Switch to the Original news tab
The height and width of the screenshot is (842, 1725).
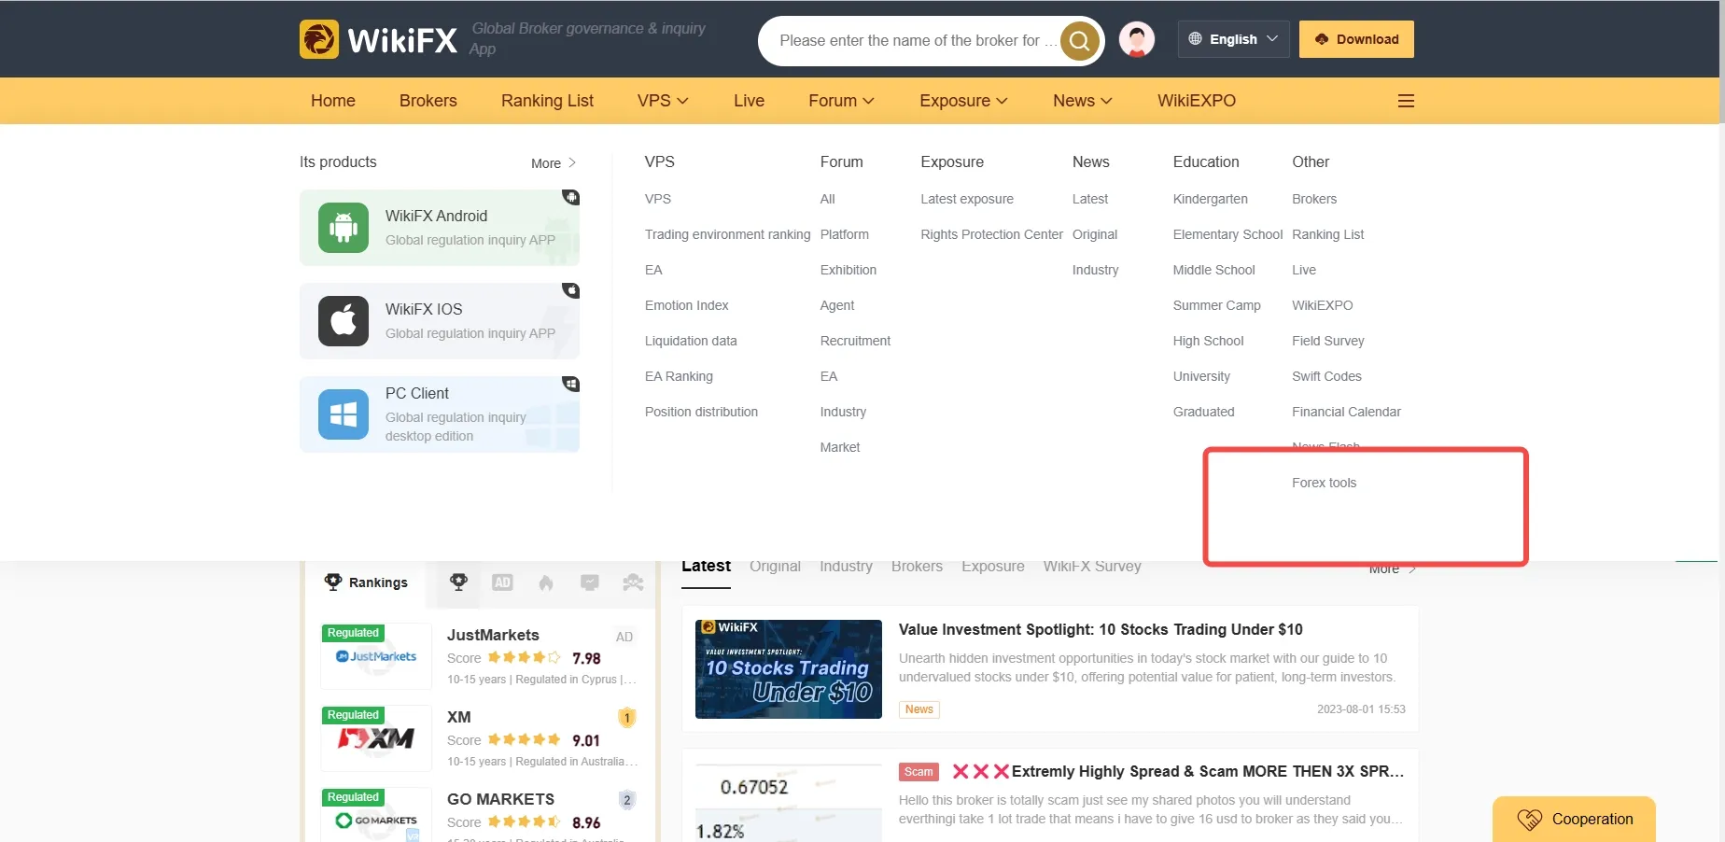click(x=775, y=566)
